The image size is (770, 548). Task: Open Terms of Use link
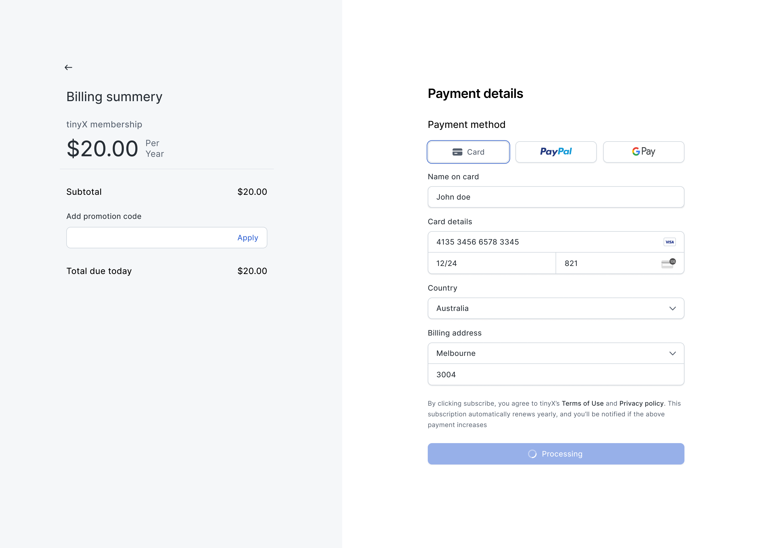click(583, 403)
